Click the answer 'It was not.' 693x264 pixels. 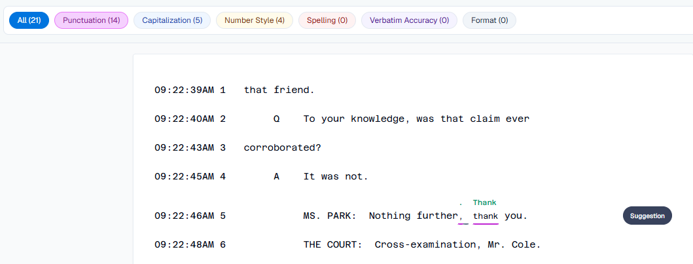(336, 176)
